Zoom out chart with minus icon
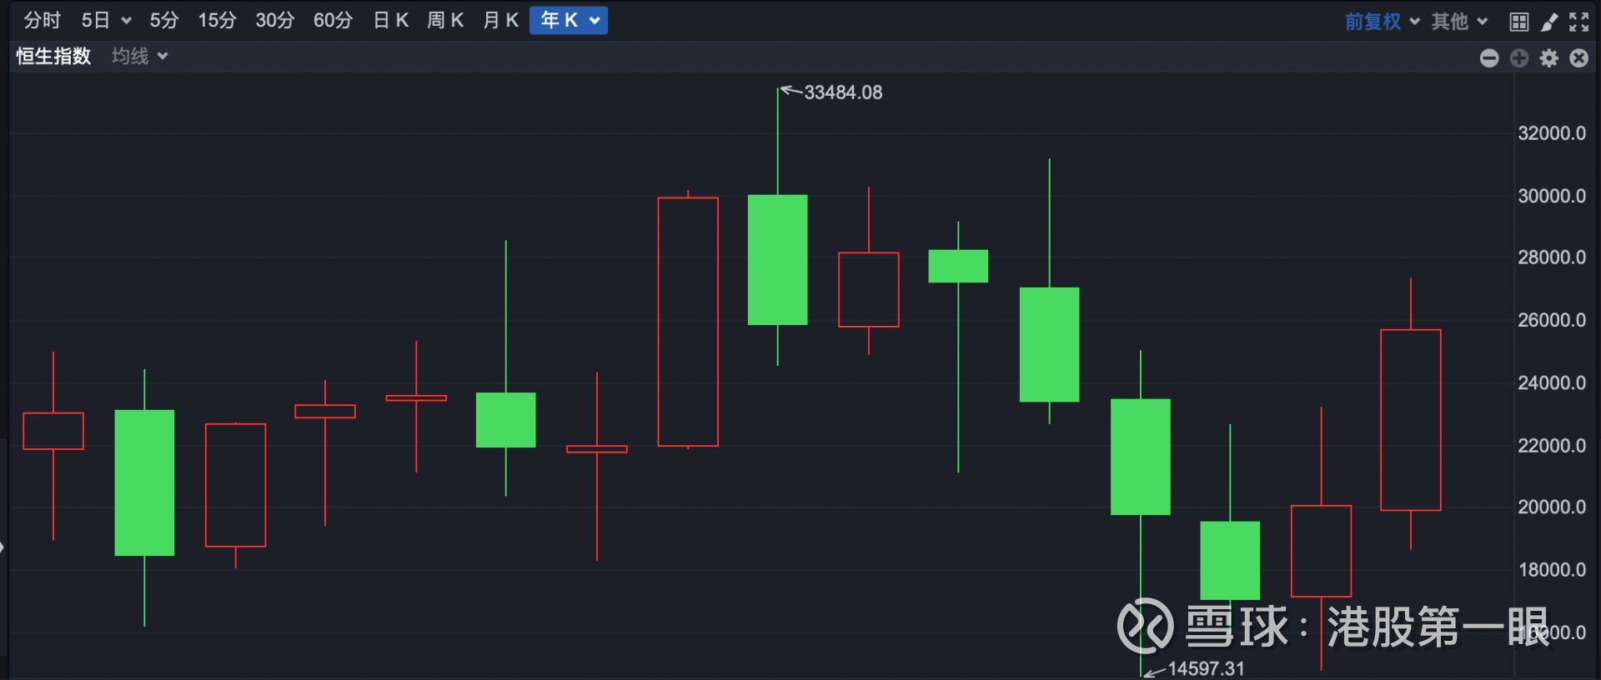This screenshot has width=1601, height=680. (1489, 57)
